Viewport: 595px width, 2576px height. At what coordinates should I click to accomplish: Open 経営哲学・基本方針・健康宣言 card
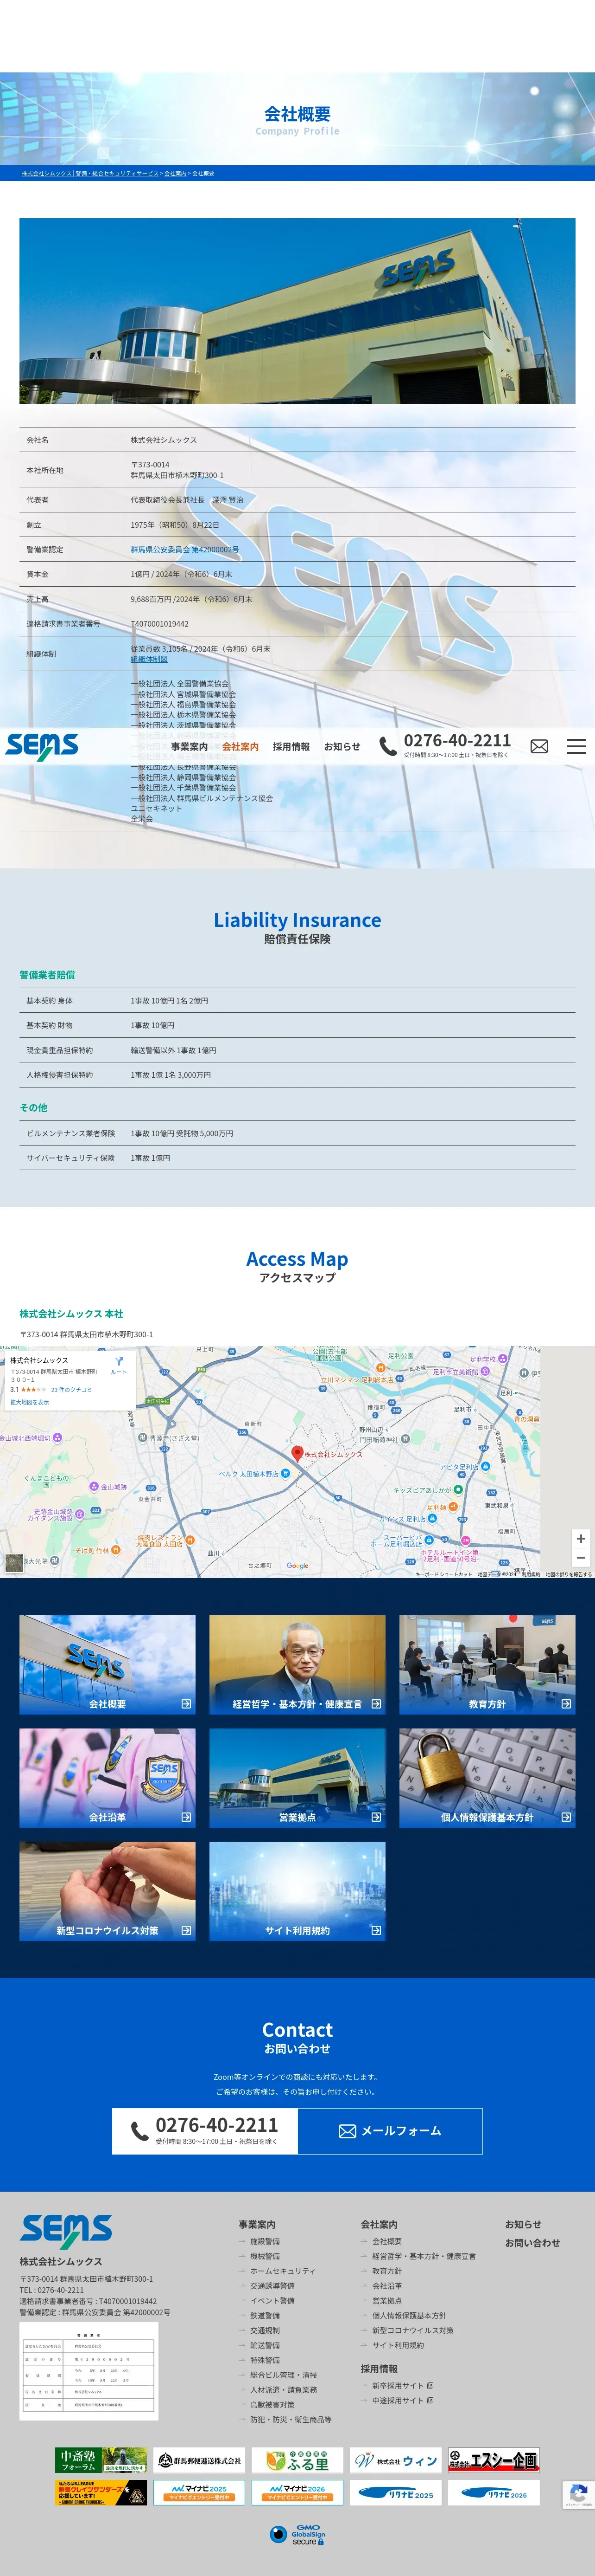click(x=297, y=1665)
